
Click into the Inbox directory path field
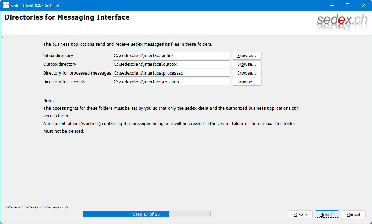point(171,56)
